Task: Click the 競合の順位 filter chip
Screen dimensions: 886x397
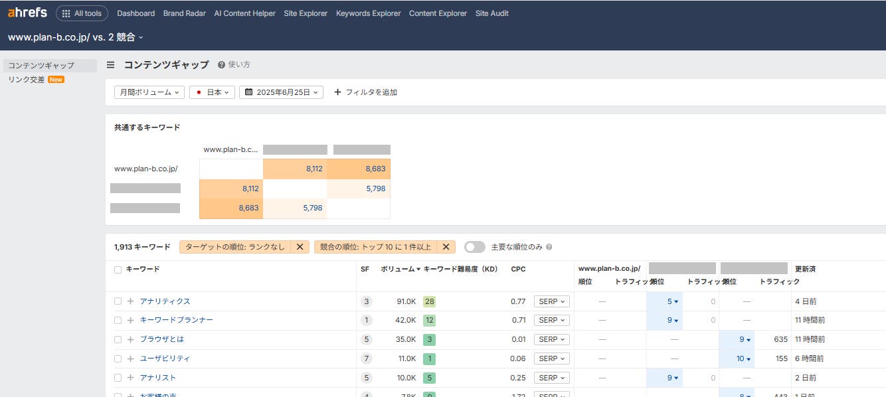Action: pos(375,247)
